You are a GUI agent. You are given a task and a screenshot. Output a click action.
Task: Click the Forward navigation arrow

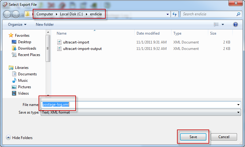point(16,14)
